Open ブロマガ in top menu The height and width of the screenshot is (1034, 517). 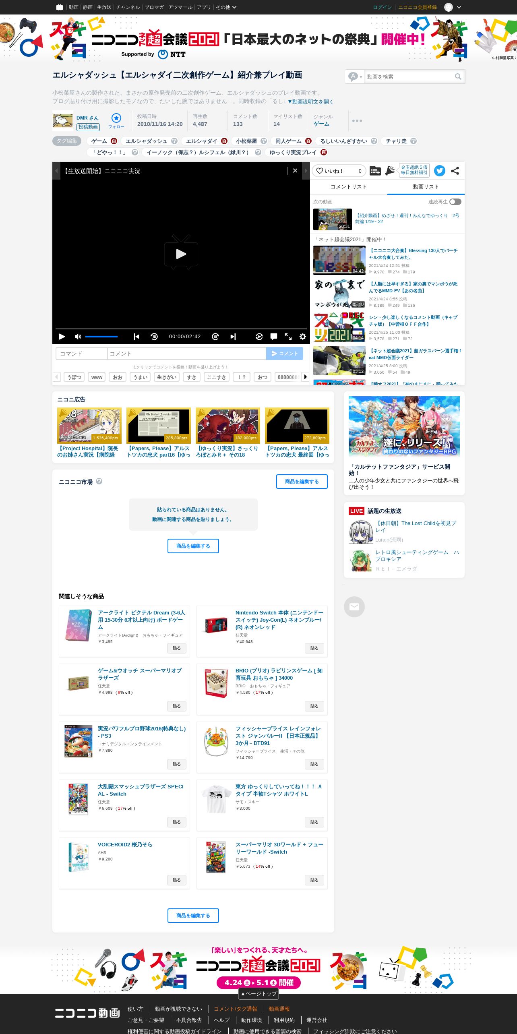click(154, 7)
